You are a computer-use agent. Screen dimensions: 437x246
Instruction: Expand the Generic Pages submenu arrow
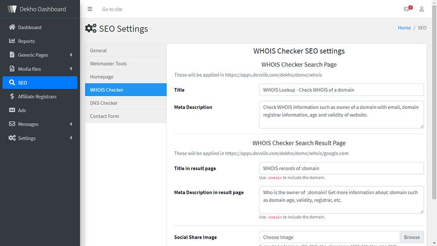pos(71,55)
